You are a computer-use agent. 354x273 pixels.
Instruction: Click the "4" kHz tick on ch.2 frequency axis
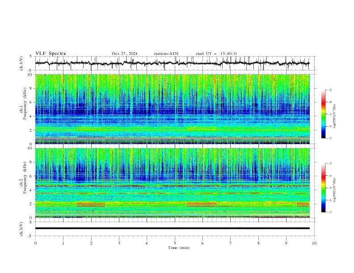point(32,190)
